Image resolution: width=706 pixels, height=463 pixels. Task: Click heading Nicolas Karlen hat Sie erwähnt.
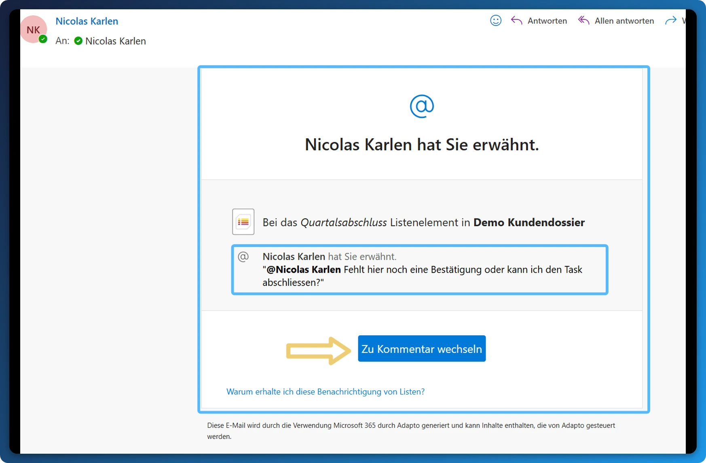tap(422, 145)
